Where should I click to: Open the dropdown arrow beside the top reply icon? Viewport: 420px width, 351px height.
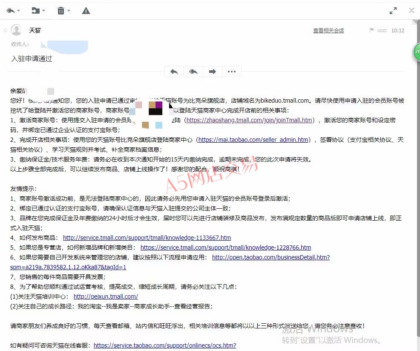click(19, 11)
